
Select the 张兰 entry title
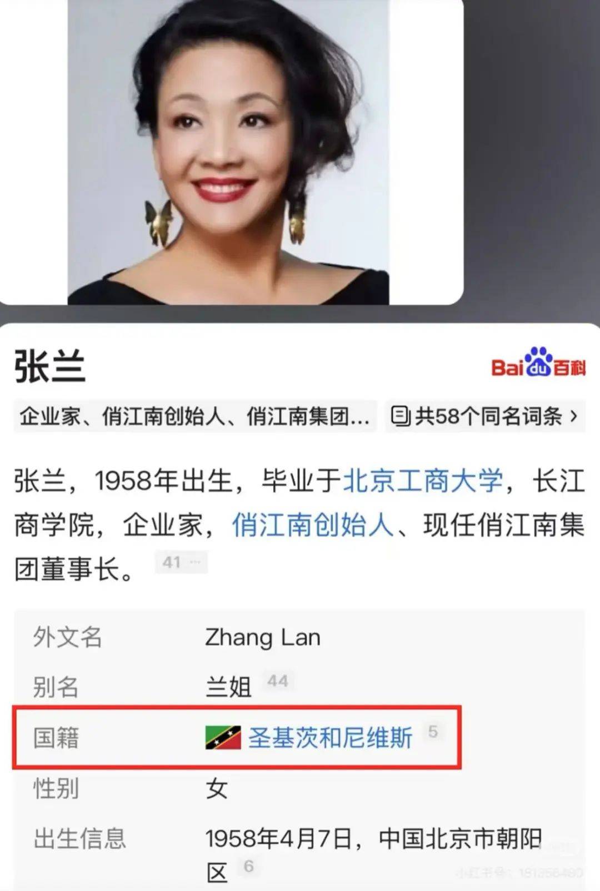click(50, 366)
